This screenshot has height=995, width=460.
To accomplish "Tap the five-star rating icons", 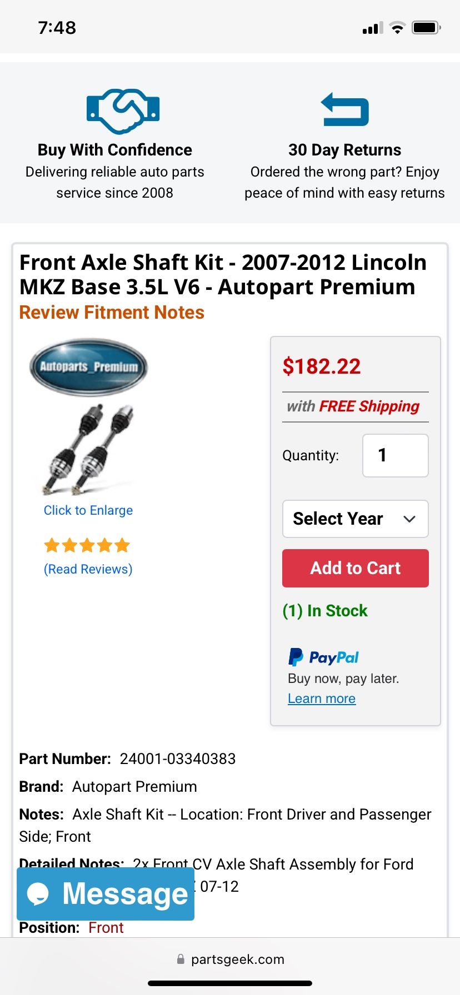I will click(87, 545).
